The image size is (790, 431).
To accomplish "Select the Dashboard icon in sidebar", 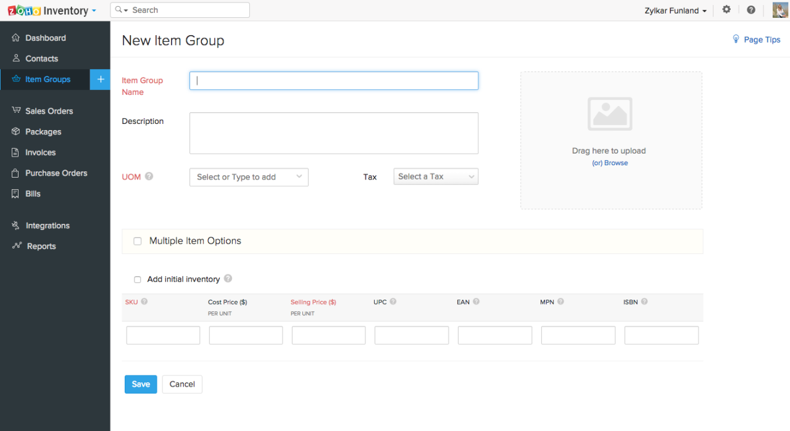I will pos(15,38).
